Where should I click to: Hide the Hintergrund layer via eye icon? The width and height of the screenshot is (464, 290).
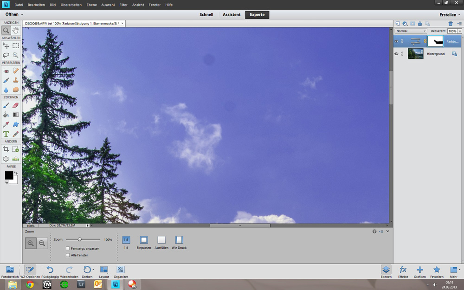pos(396,54)
